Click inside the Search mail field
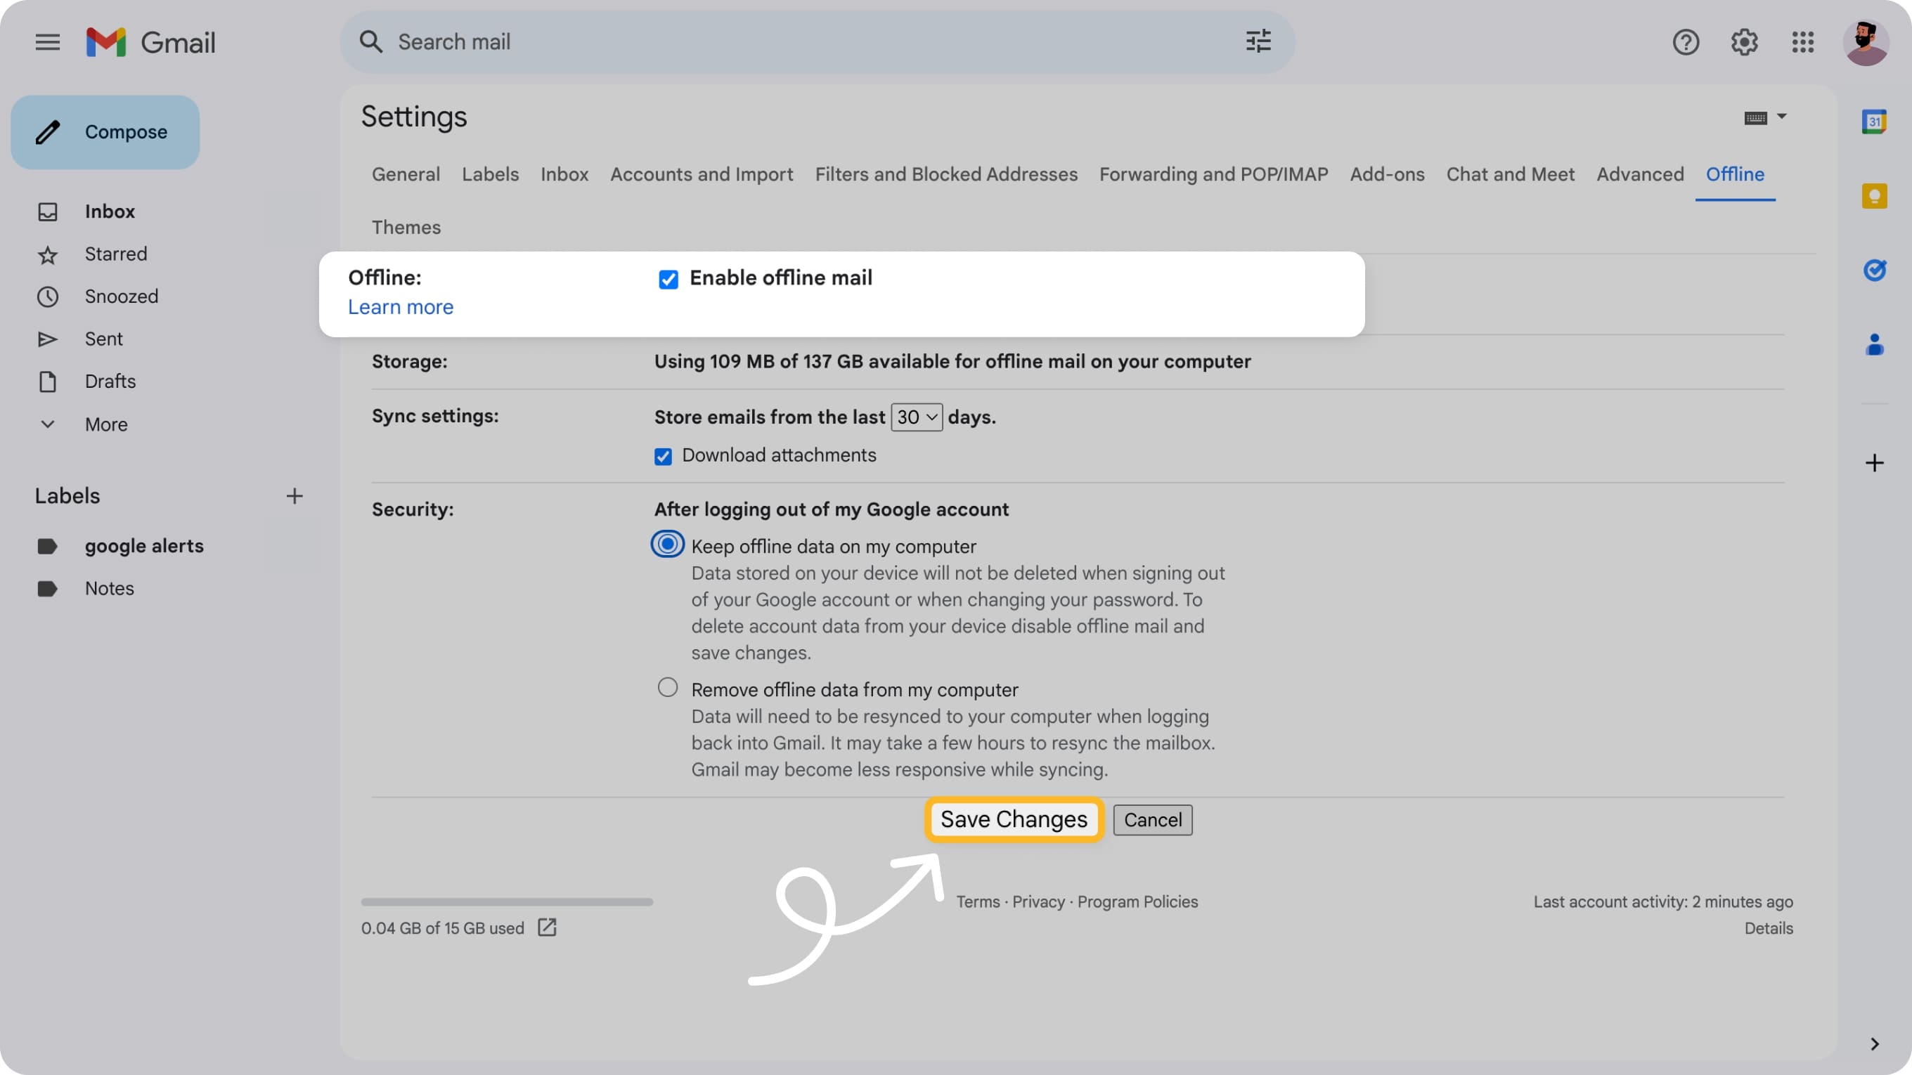1912x1075 pixels. point(668,41)
